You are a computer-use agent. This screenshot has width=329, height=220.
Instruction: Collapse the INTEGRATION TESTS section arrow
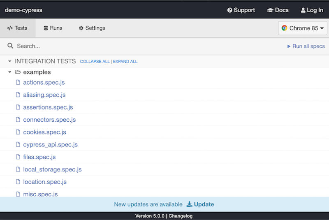pyautogui.click(x=9, y=61)
